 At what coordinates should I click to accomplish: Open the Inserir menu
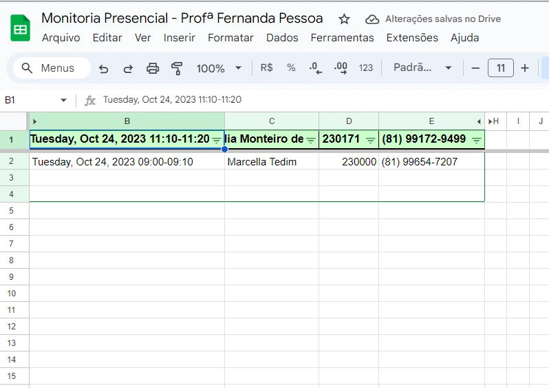179,38
